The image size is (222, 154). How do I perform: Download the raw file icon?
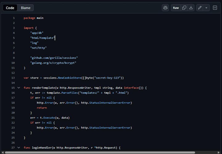191,8
